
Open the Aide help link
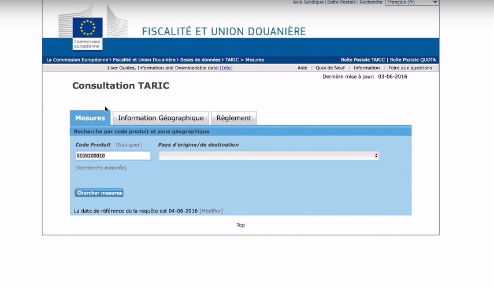[302, 68]
